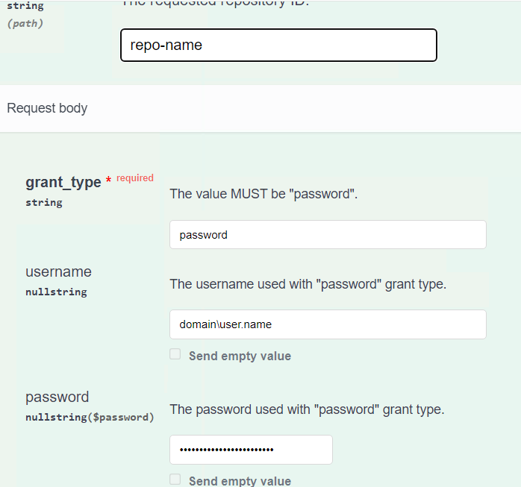
Task: Select the masked password input field
Action: click(251, 450)
